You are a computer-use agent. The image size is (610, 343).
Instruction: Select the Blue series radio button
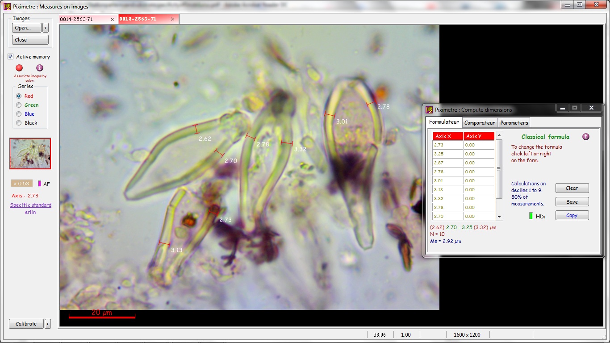click(19, 114)
